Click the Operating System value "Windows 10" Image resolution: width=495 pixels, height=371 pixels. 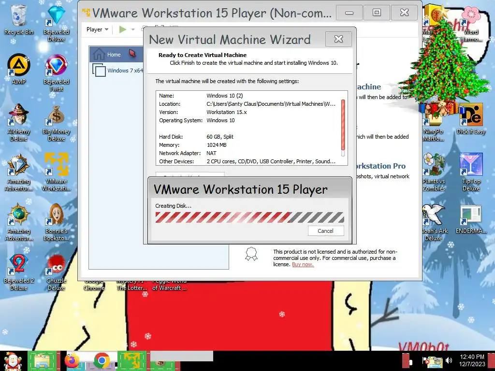click(220, 120)
